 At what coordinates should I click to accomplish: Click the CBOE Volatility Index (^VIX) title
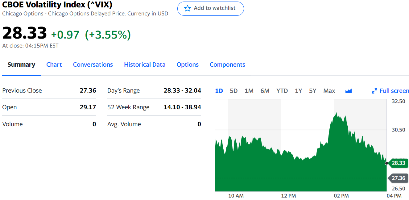click(57, 5)
